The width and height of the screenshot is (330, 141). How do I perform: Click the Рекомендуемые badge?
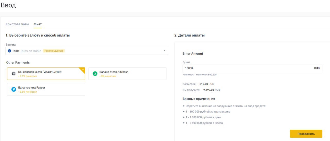tap(54, 51)
